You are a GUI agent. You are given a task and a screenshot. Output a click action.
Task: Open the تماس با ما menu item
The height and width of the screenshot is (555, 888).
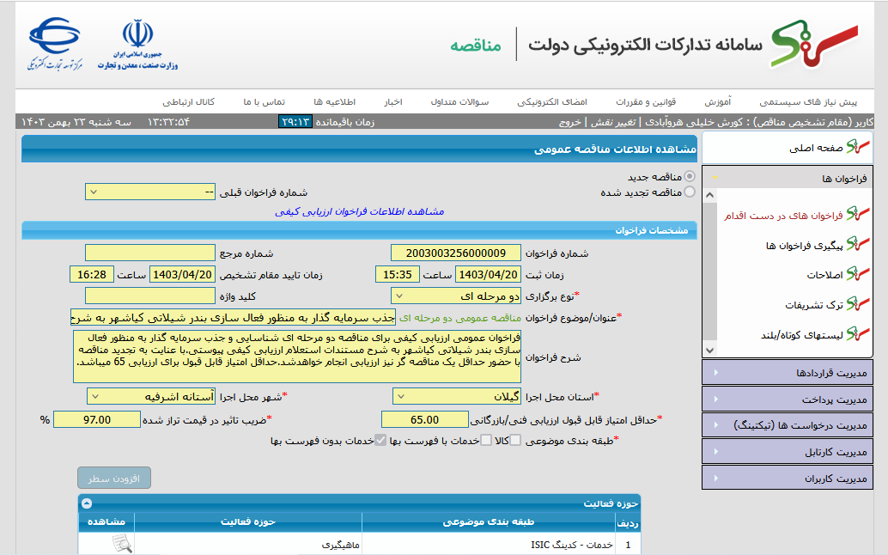point(265,102)
